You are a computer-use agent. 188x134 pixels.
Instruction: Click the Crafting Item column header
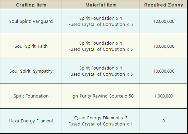31,5
